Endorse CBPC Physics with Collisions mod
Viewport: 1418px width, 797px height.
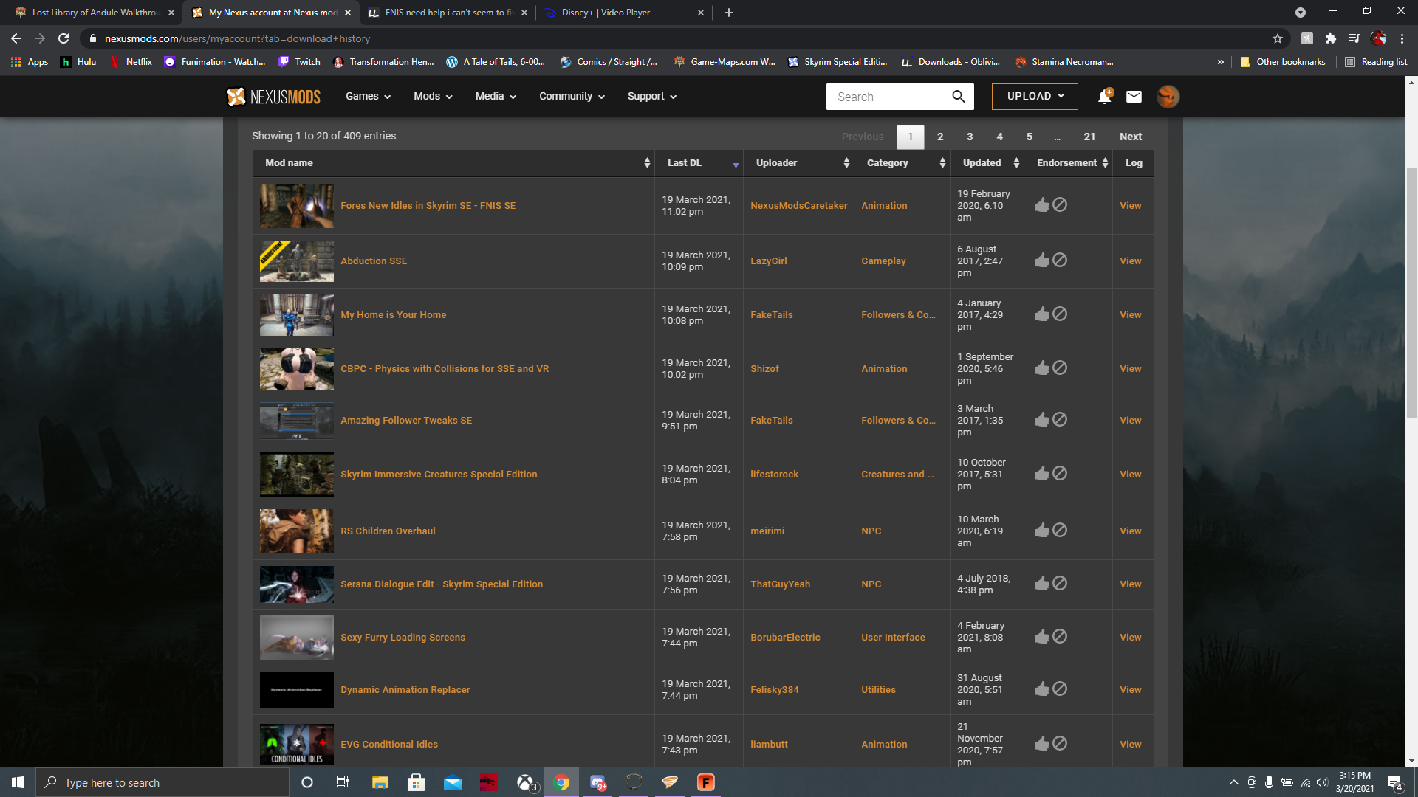tap(1041, 368)
